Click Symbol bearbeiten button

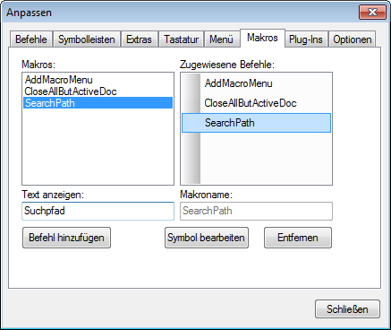(207, 238)
